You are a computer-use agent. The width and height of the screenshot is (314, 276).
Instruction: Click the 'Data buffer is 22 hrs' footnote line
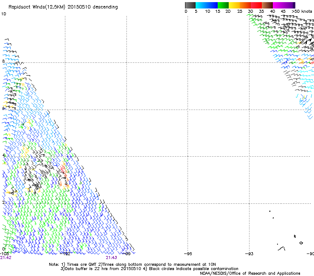[149, 269]
